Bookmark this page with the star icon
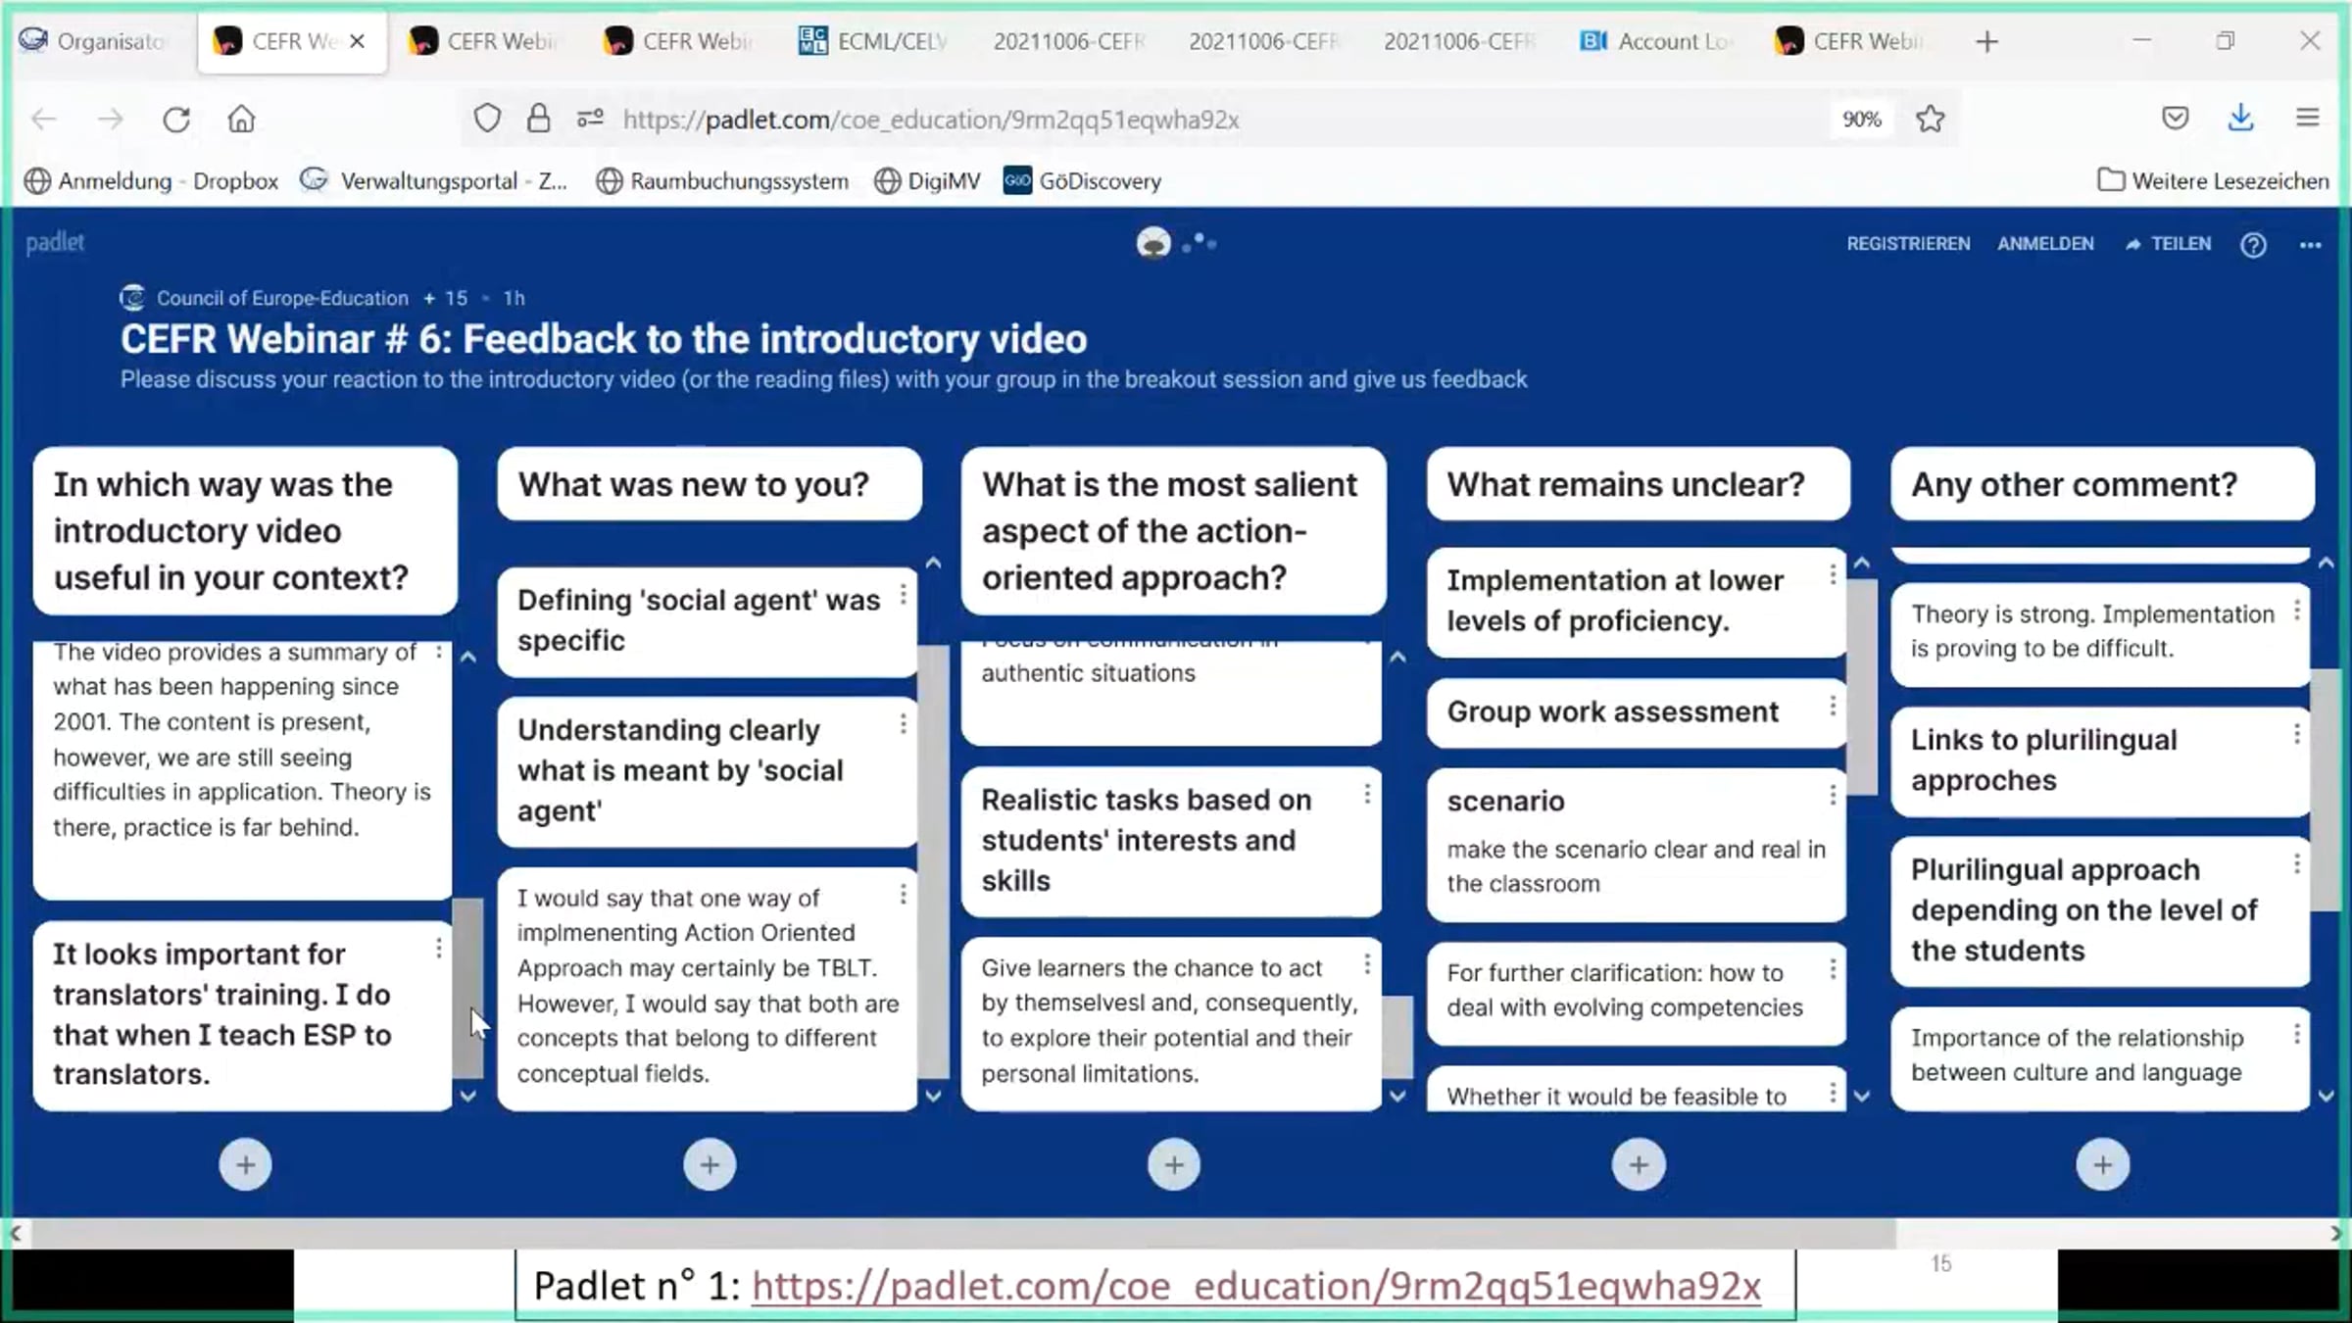This screenshot has width=2352, height=1323. 1930,120
